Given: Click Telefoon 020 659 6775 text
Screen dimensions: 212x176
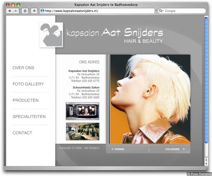Looking at the screenshot, I should (85, 81).
